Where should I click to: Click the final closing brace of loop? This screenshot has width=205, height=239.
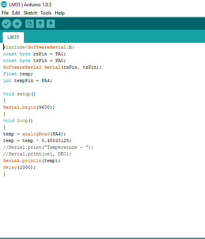4,174
